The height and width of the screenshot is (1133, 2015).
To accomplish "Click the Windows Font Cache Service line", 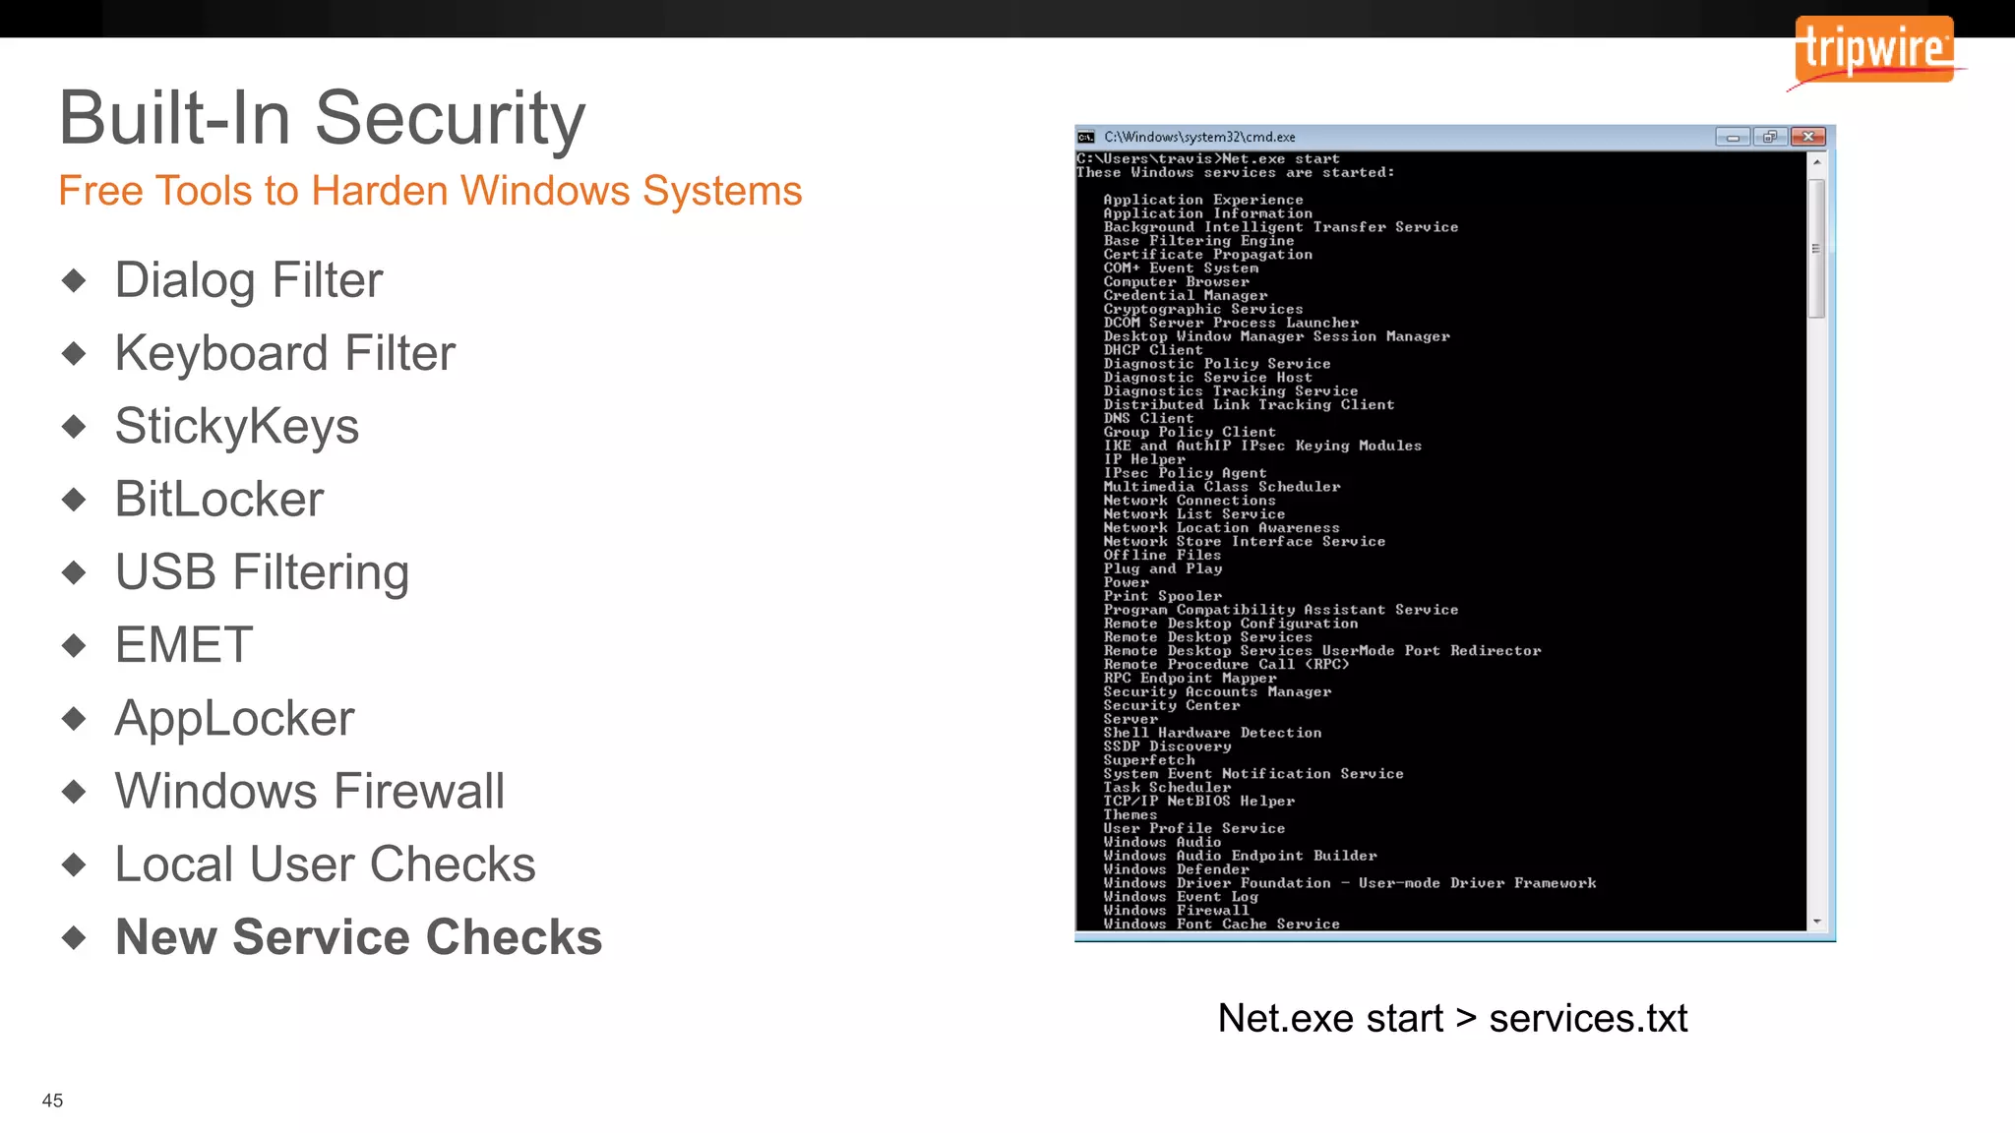I will point(1222,924).
